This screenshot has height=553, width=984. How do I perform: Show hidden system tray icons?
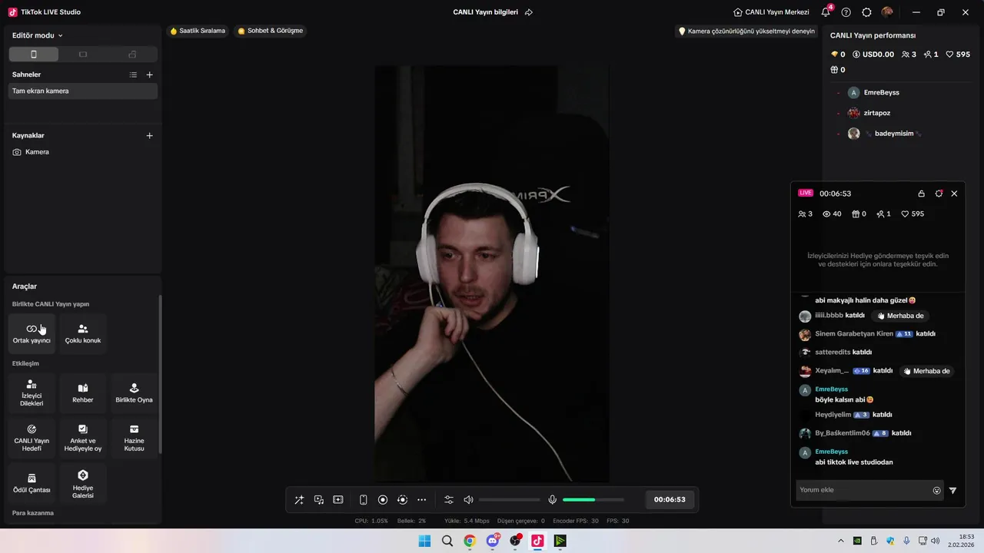pos(840,541)
